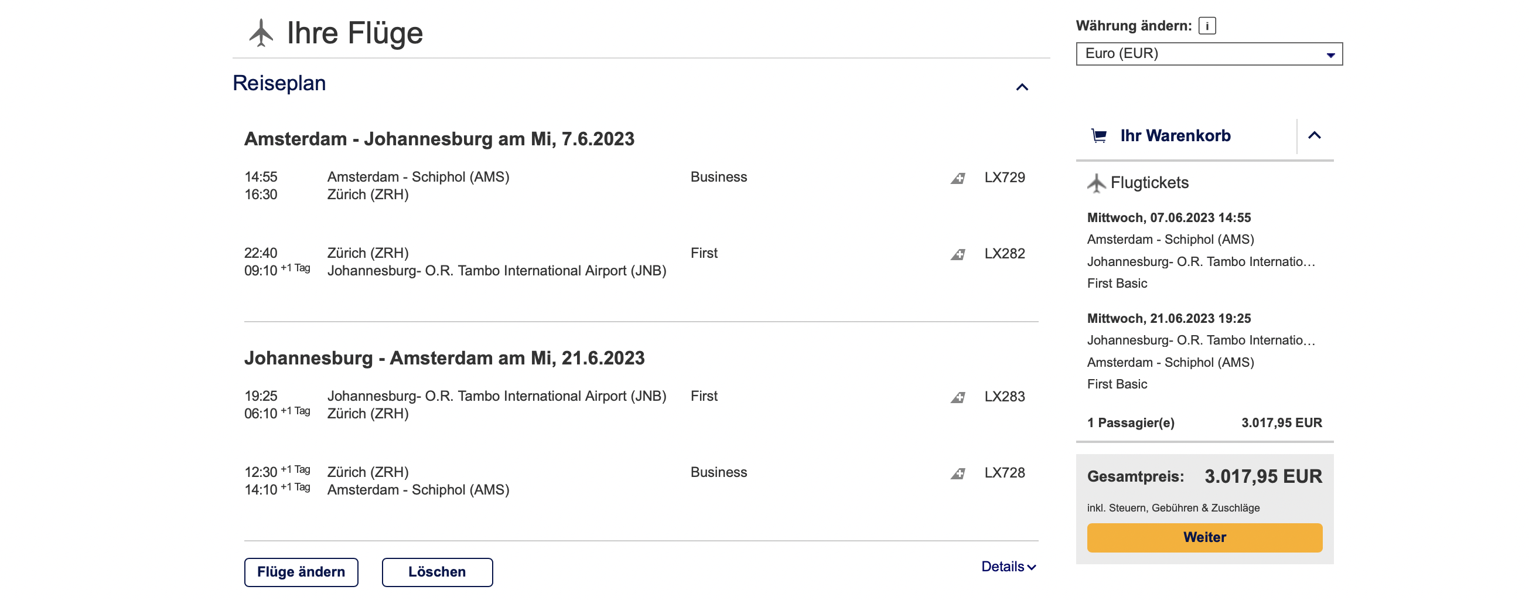The height and width of the screenshot is (600, 1529).
Task: Click the airline tail icon beside LX283
Action: [958, 397]
